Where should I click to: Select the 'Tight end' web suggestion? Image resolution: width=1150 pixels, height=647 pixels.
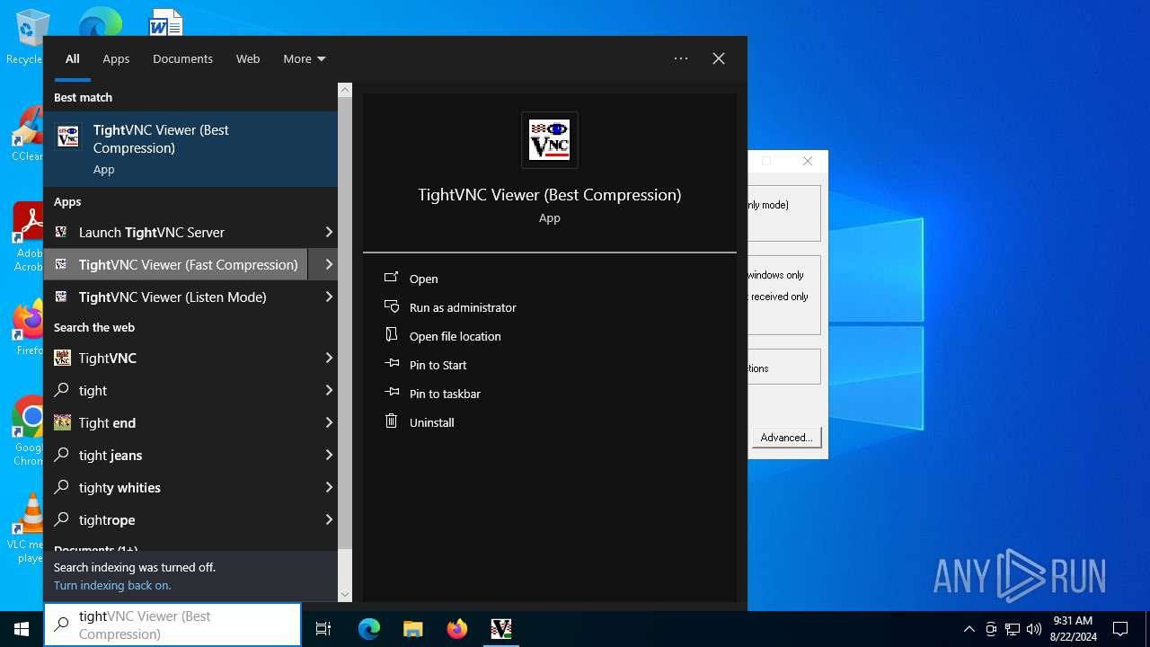click(176, 422)
